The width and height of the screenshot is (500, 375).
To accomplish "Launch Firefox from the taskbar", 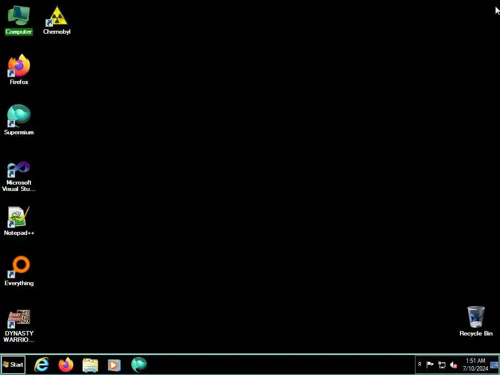I will click(x=66, y=364).
